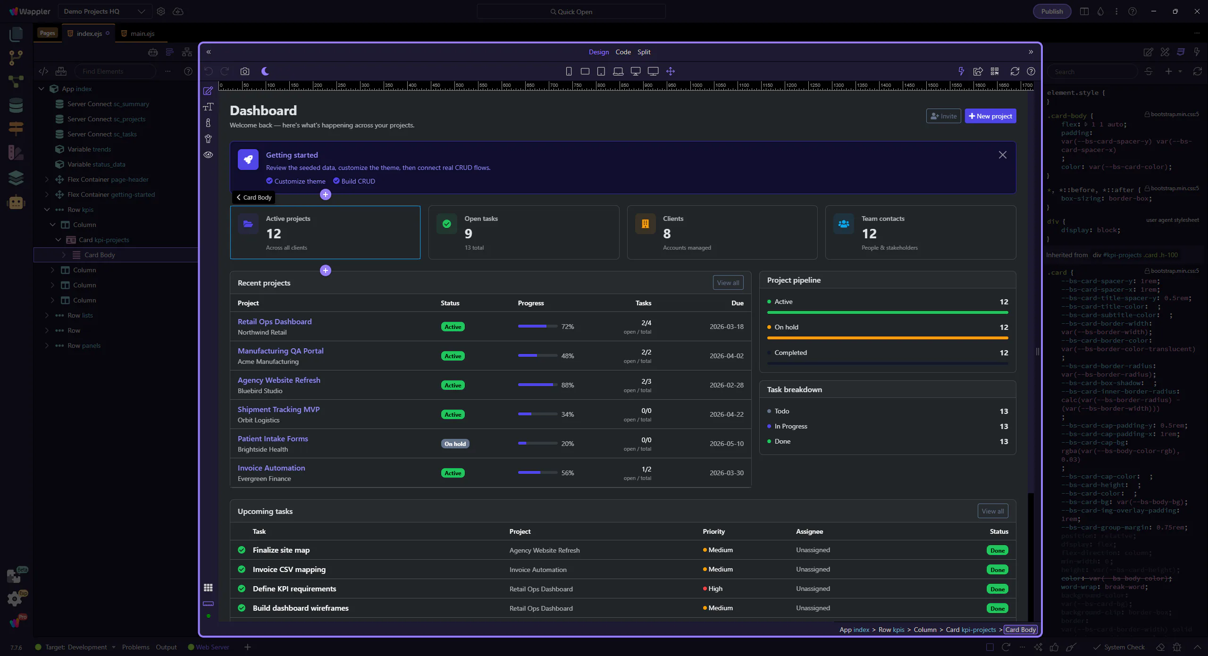Viewport: 1208px width, 656px height.
Task: Click the refresh design view icon
Action: (x=1015, y=71)
